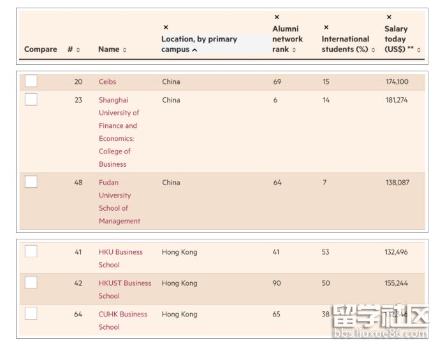This screenshot has width=438, height=347.
Task: Sort by Alumni network rank
Action: point(294,50)
